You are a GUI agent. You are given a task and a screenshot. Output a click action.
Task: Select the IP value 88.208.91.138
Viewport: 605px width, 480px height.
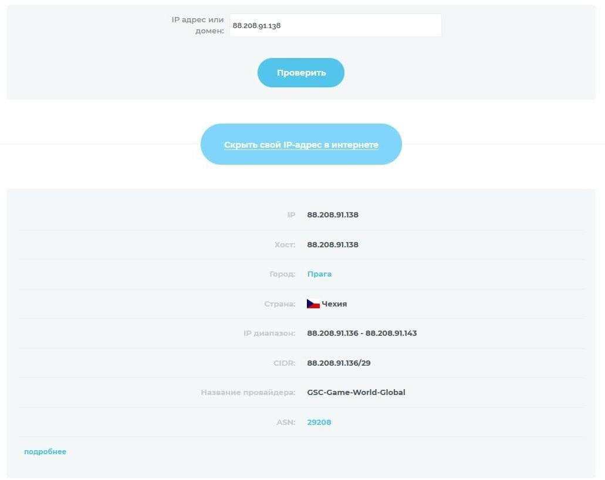click(x=333, y=215)
